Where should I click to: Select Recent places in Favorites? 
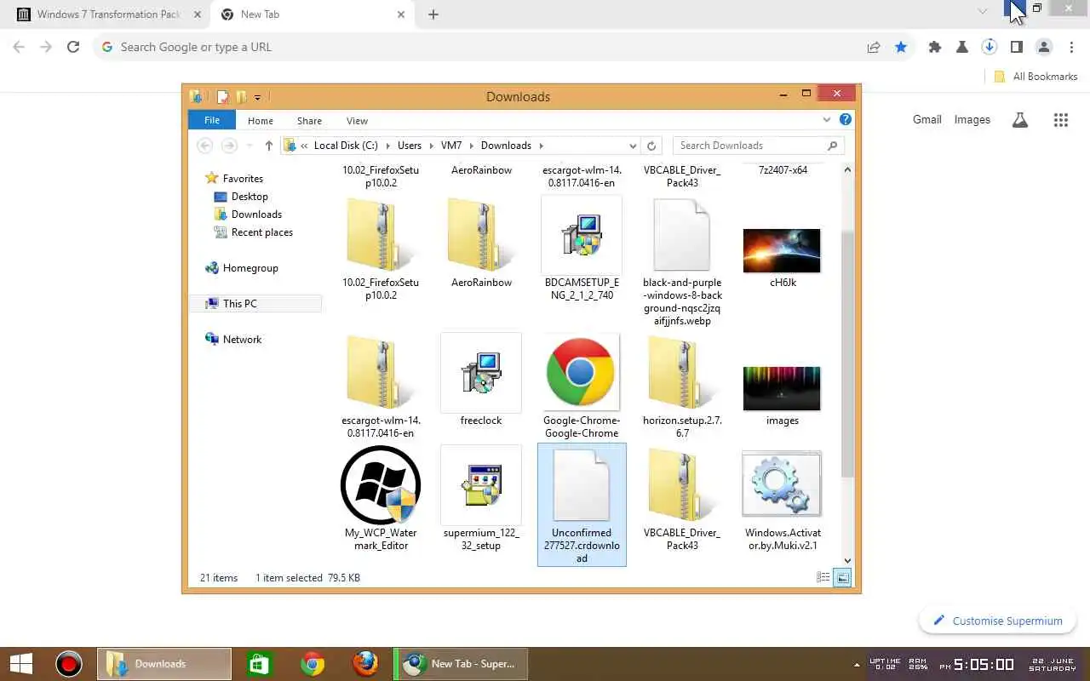pos(261,232)
